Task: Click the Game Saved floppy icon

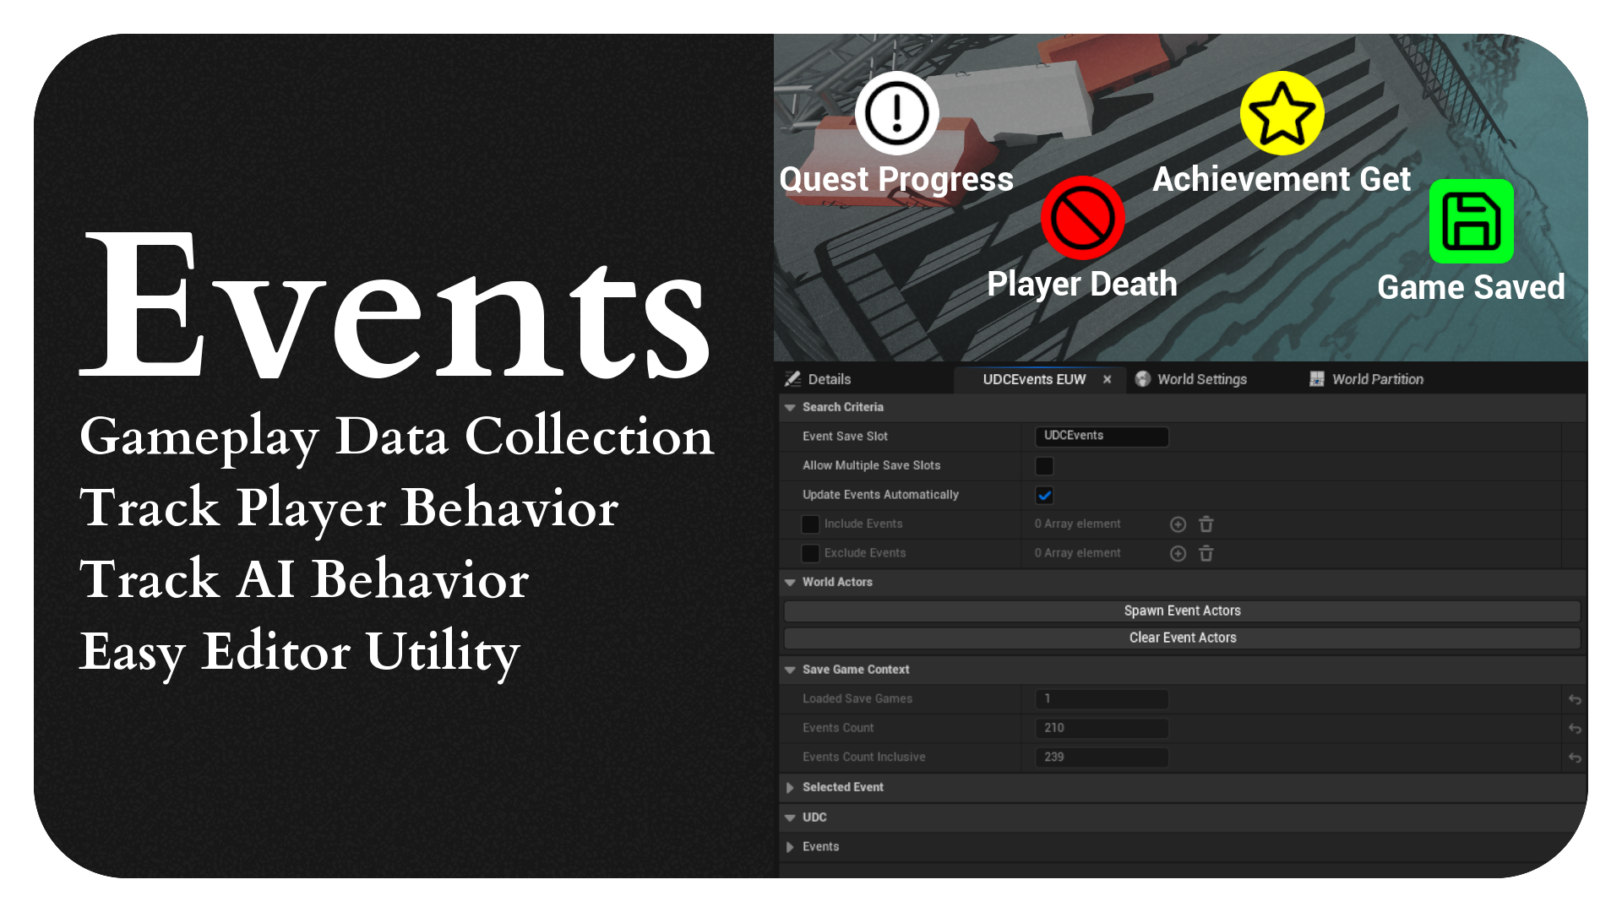Action: 1471,221
